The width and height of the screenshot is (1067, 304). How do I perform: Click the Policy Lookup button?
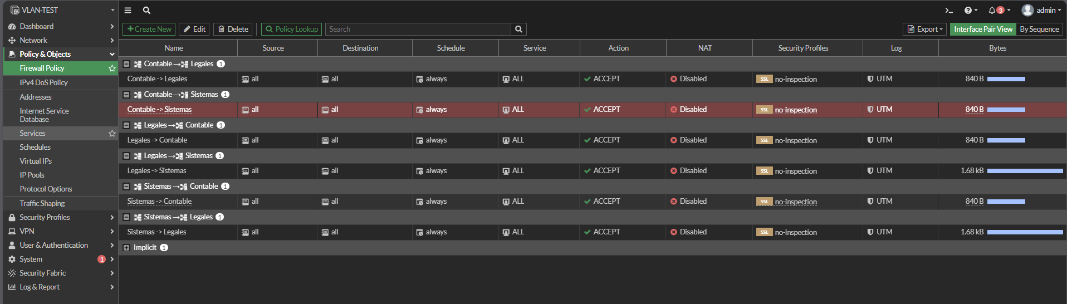point(292,30)
